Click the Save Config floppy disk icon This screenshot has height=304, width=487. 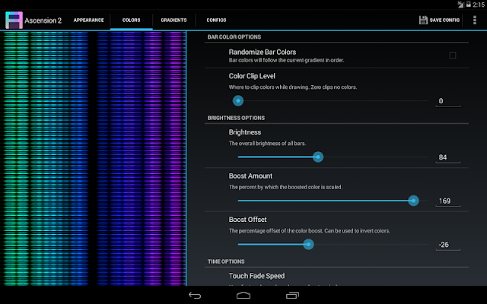[423, 20]
